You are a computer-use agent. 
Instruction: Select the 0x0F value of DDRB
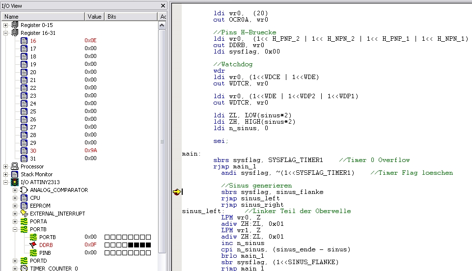(90, 244)
